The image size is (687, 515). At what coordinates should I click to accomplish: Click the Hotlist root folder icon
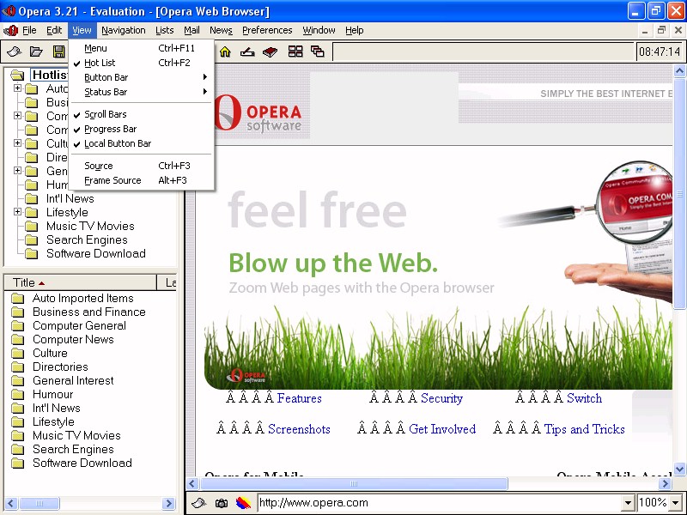click(17, 75)
